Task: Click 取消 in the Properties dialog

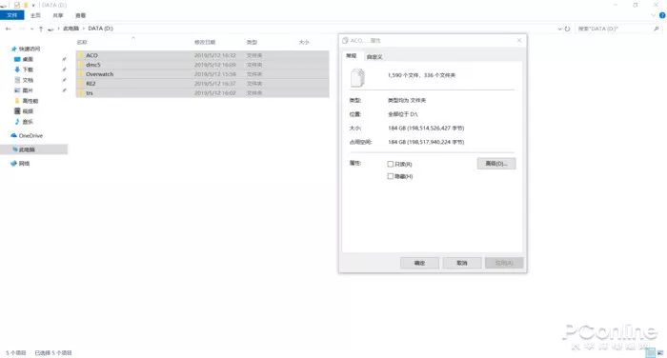Action: [462, 263]
